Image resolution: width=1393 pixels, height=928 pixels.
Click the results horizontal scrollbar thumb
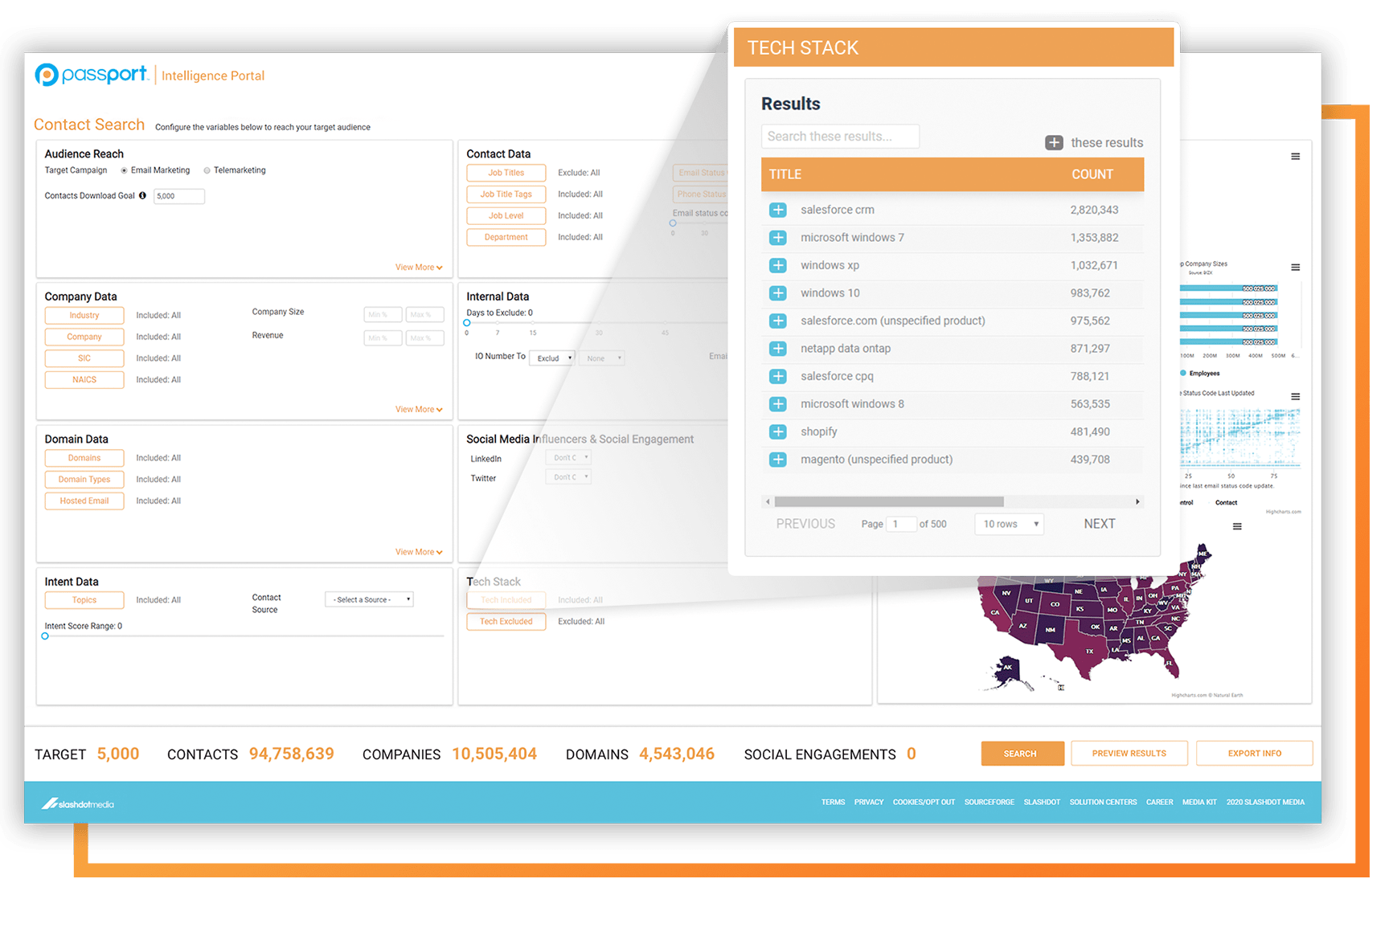(x=889, y=501)
